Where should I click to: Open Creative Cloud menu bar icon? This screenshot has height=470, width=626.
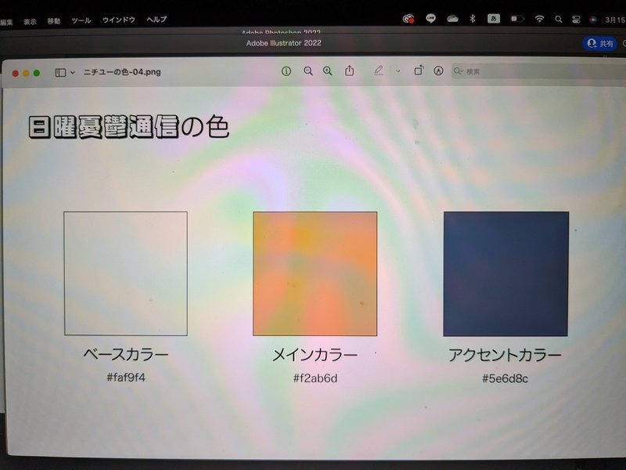[x=408, y=18]
